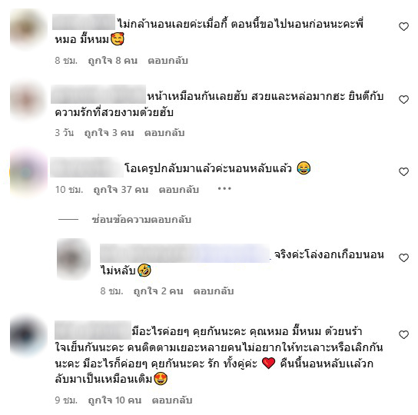Viewport: 418px width, 415px height.
Task: Reply to the 9 ชม. comment
Action: pyautogui.click(x=172, y=400)
